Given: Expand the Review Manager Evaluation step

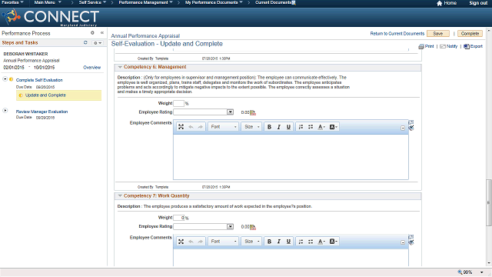Looking at the screenshot, I should (x=5, y=111).
